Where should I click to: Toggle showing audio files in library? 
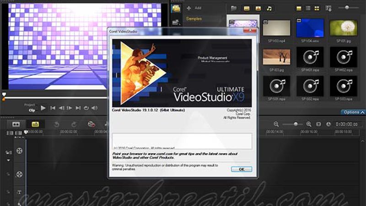click(269, 9)
